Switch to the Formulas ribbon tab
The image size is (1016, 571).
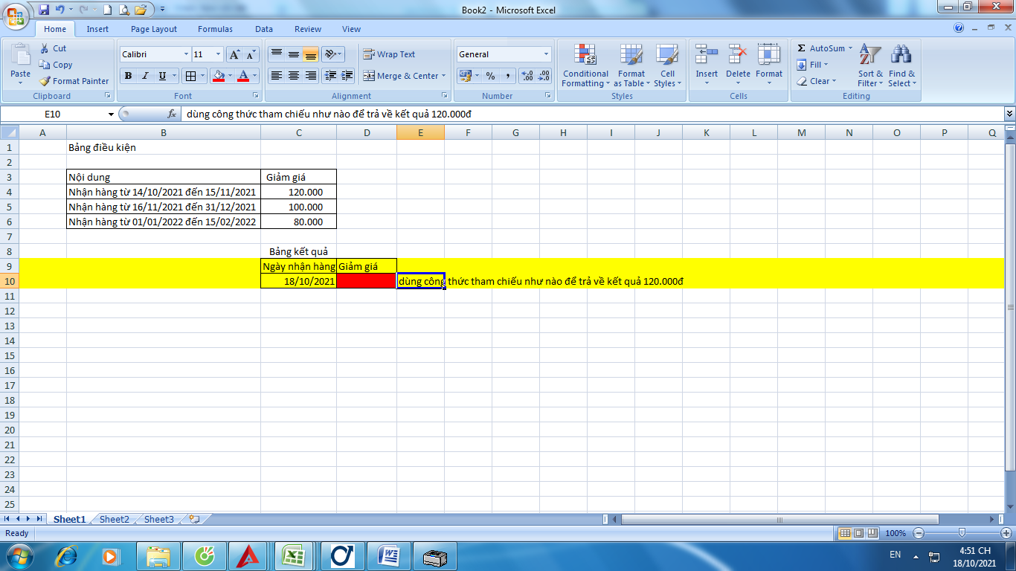(x=215, y=29)
